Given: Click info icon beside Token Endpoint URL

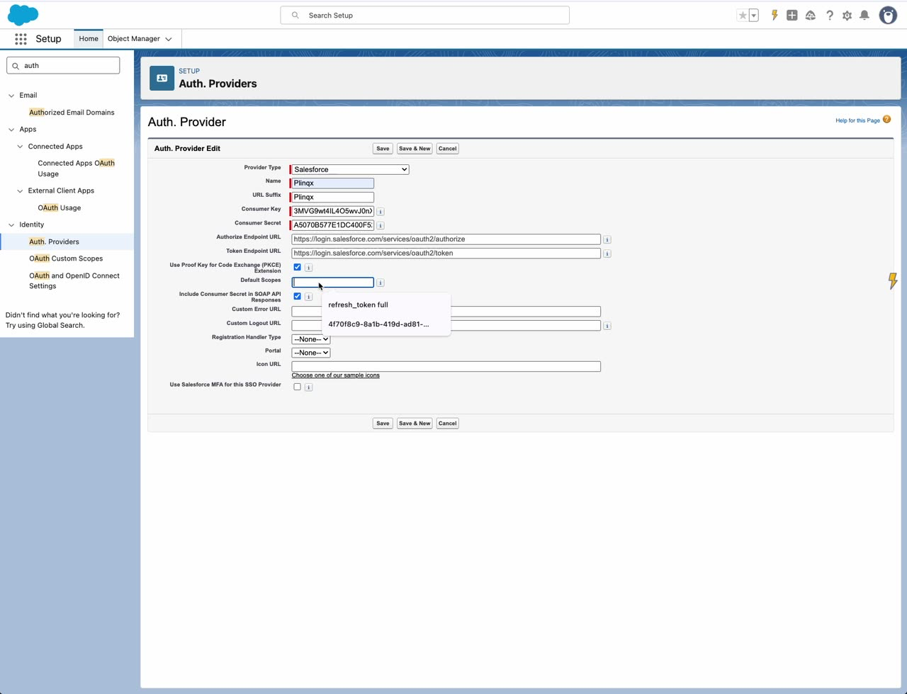Looking at the screenshot, I should click(607, 254).
